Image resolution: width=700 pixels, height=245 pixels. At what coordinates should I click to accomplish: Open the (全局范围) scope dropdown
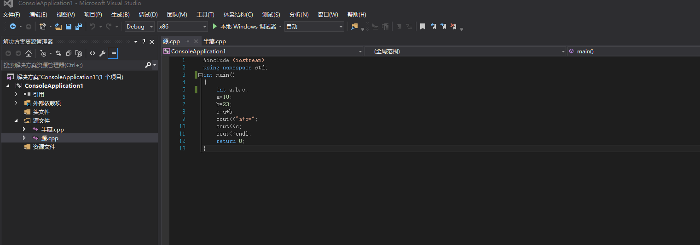[465, 51]
